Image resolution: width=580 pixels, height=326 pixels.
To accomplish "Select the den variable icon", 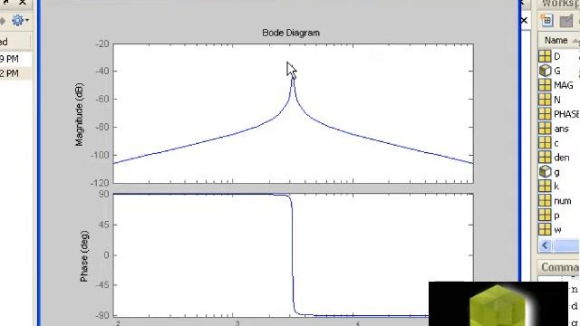I will coord(545,158).
